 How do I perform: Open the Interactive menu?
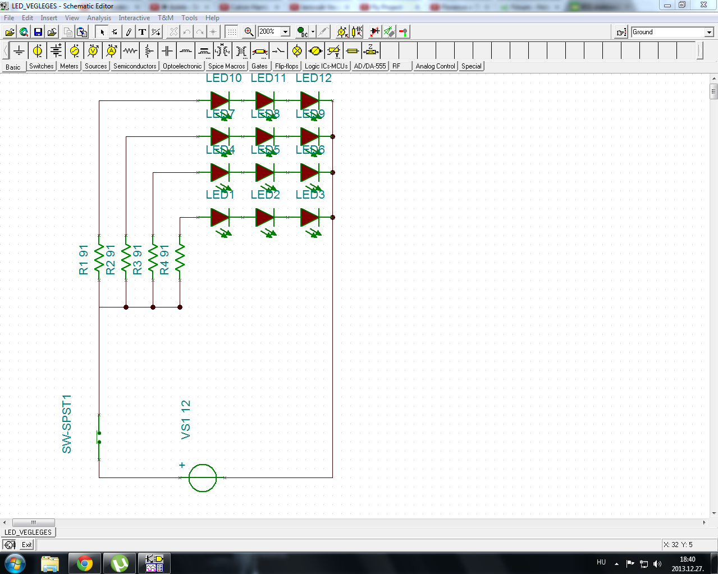point(134,18)
